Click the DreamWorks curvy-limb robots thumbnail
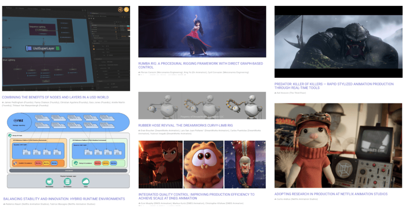This screenshot has width=406, height=210. pyautogui.click(x=202, y=105)
